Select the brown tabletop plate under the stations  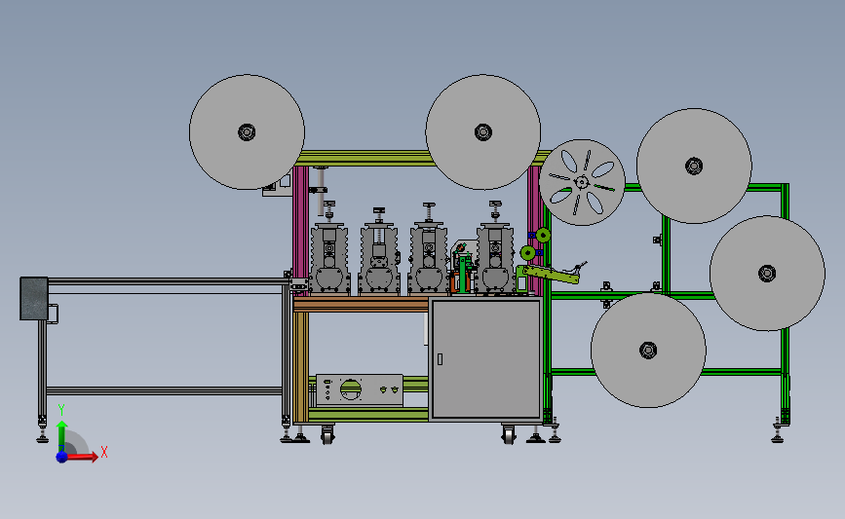pyautogui.click(x=361, y=305)
